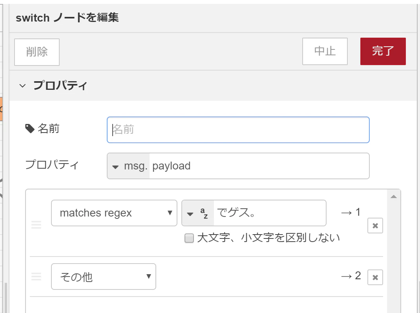Click the → 2 output label
Screen dimensions: 420x313
[x=351, y=276]
